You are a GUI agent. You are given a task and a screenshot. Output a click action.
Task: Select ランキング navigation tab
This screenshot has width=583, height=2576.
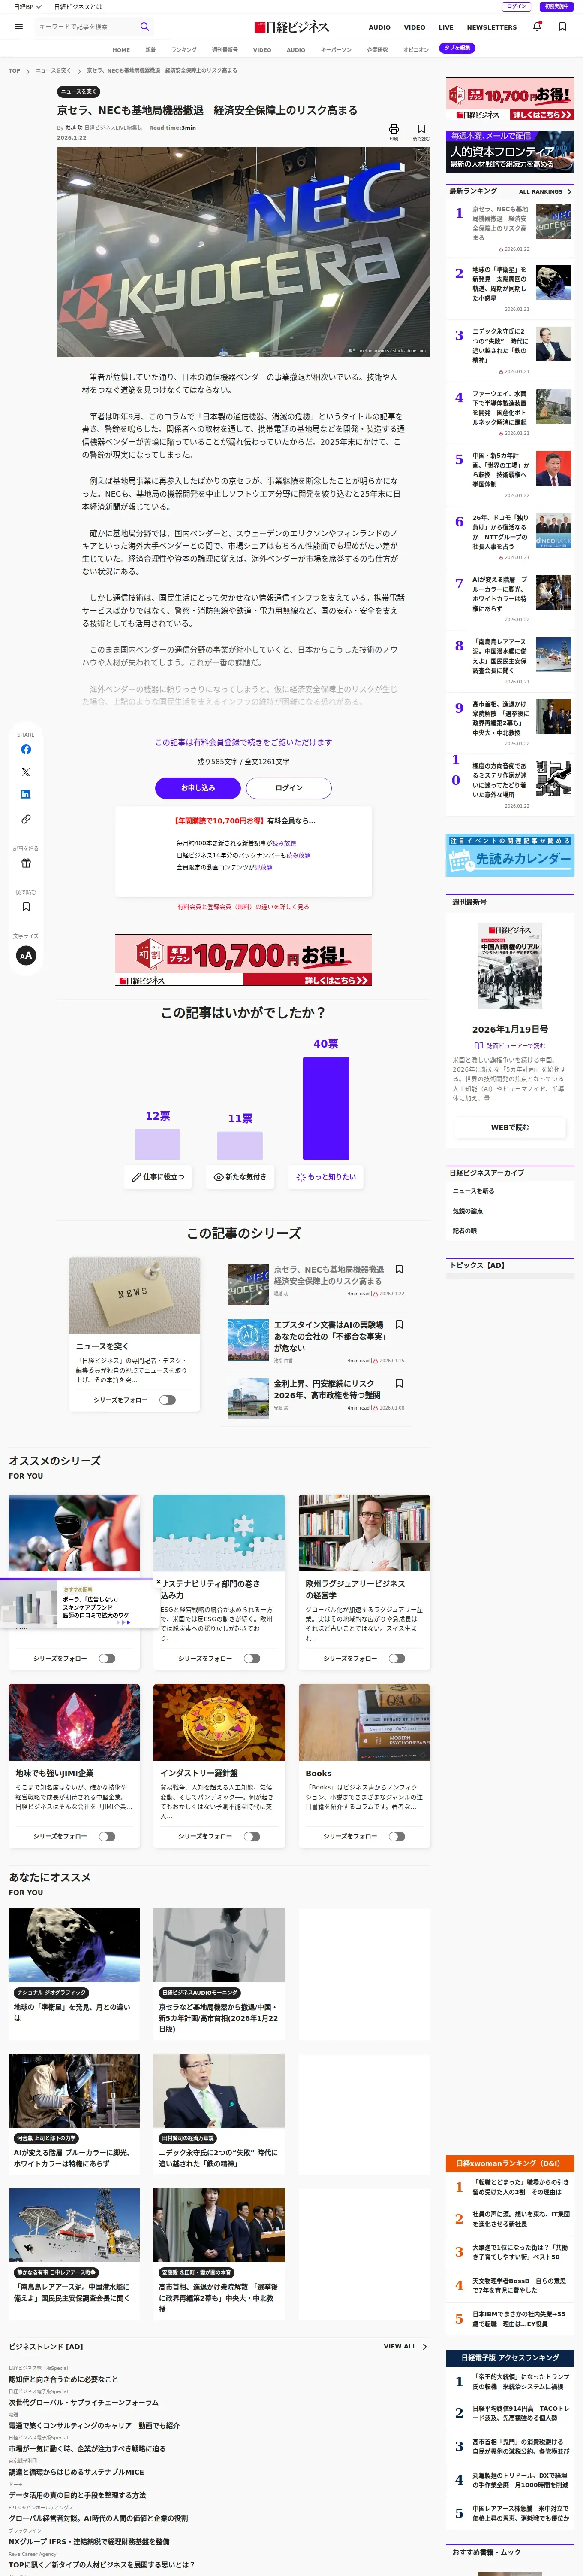(183, 49)
